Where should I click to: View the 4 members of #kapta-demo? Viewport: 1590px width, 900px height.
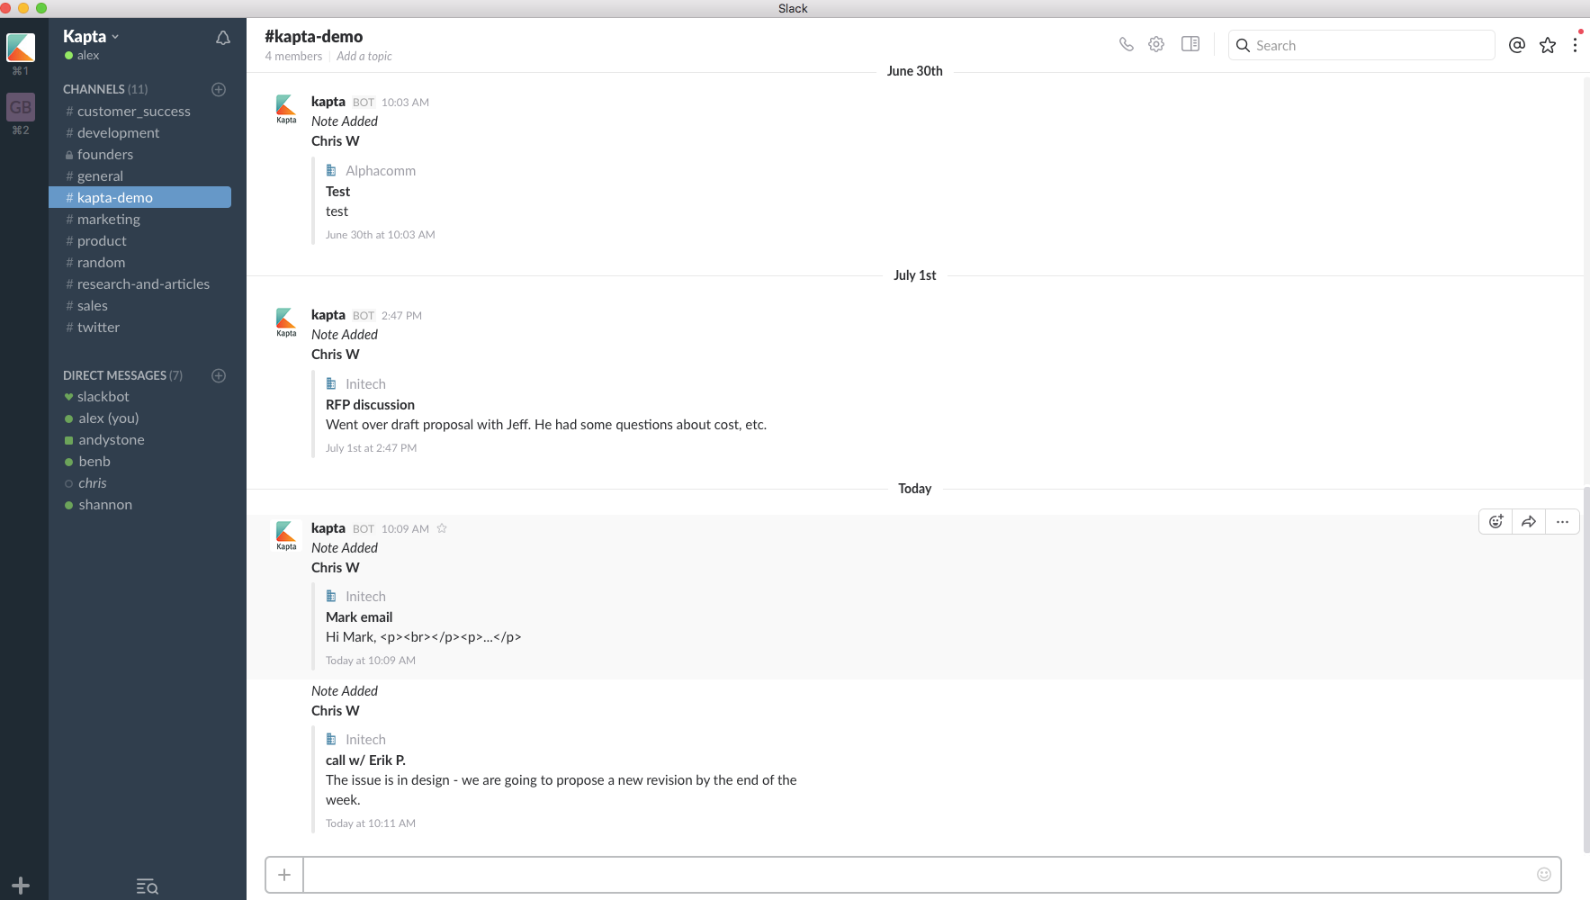292,56
